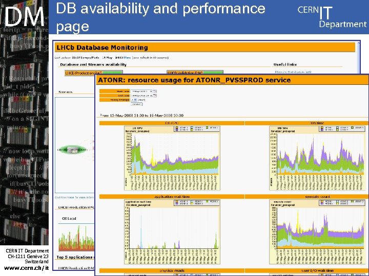
Task: Click the Streams heading in LHCb page
Action: (65, 92)
